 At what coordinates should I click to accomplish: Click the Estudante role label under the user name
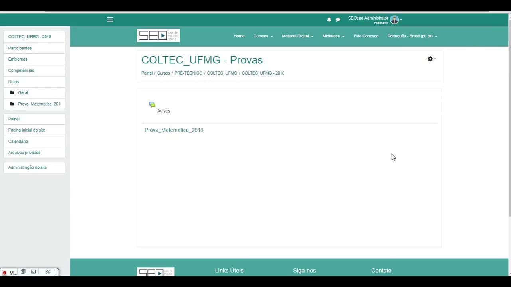381,23
